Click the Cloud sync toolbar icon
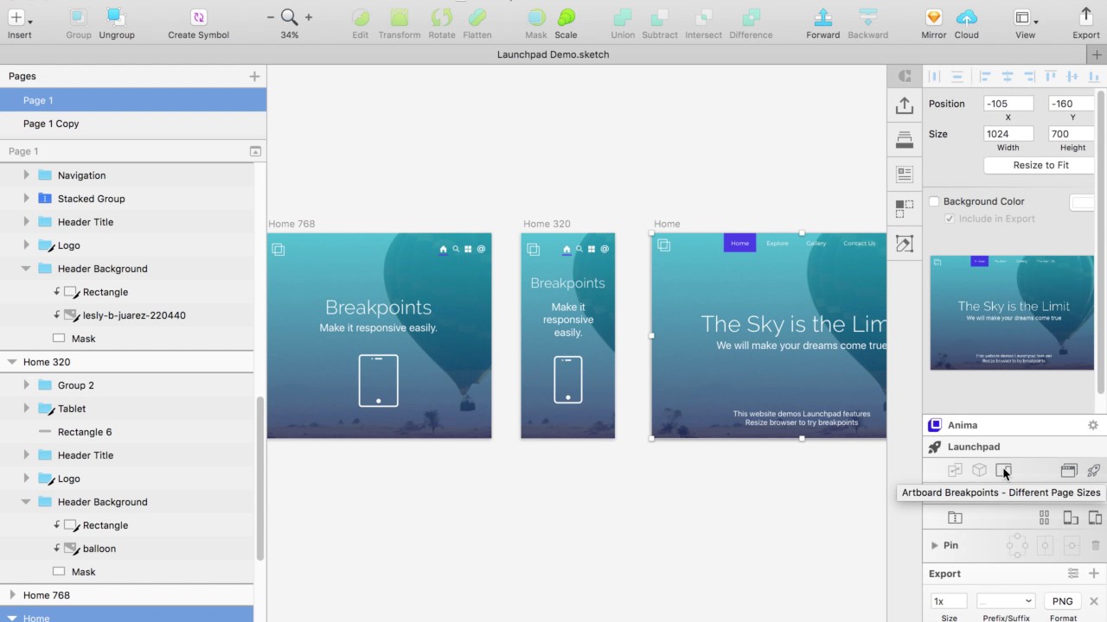1107x622 pixels. click(x=966, y=19)
